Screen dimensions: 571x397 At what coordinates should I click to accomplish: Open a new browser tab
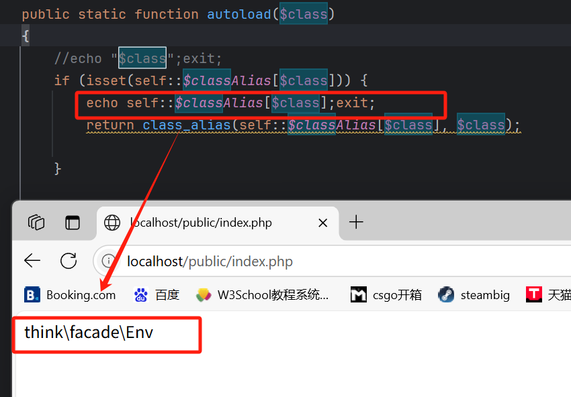(356, 222)
